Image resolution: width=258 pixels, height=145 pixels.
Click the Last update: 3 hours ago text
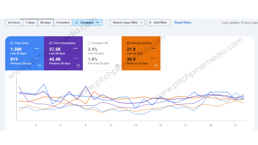click(x=240, y=22)
